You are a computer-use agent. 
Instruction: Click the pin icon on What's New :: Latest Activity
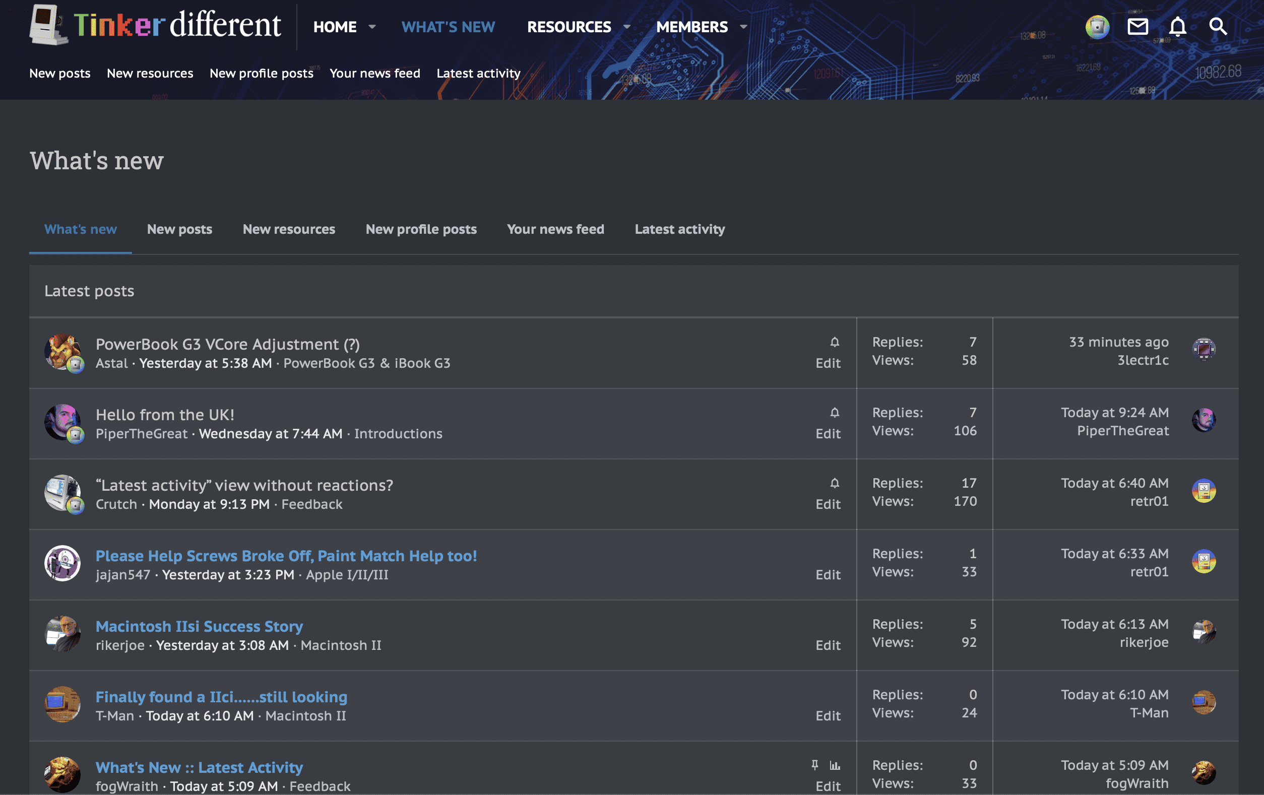tap(814, 765)
